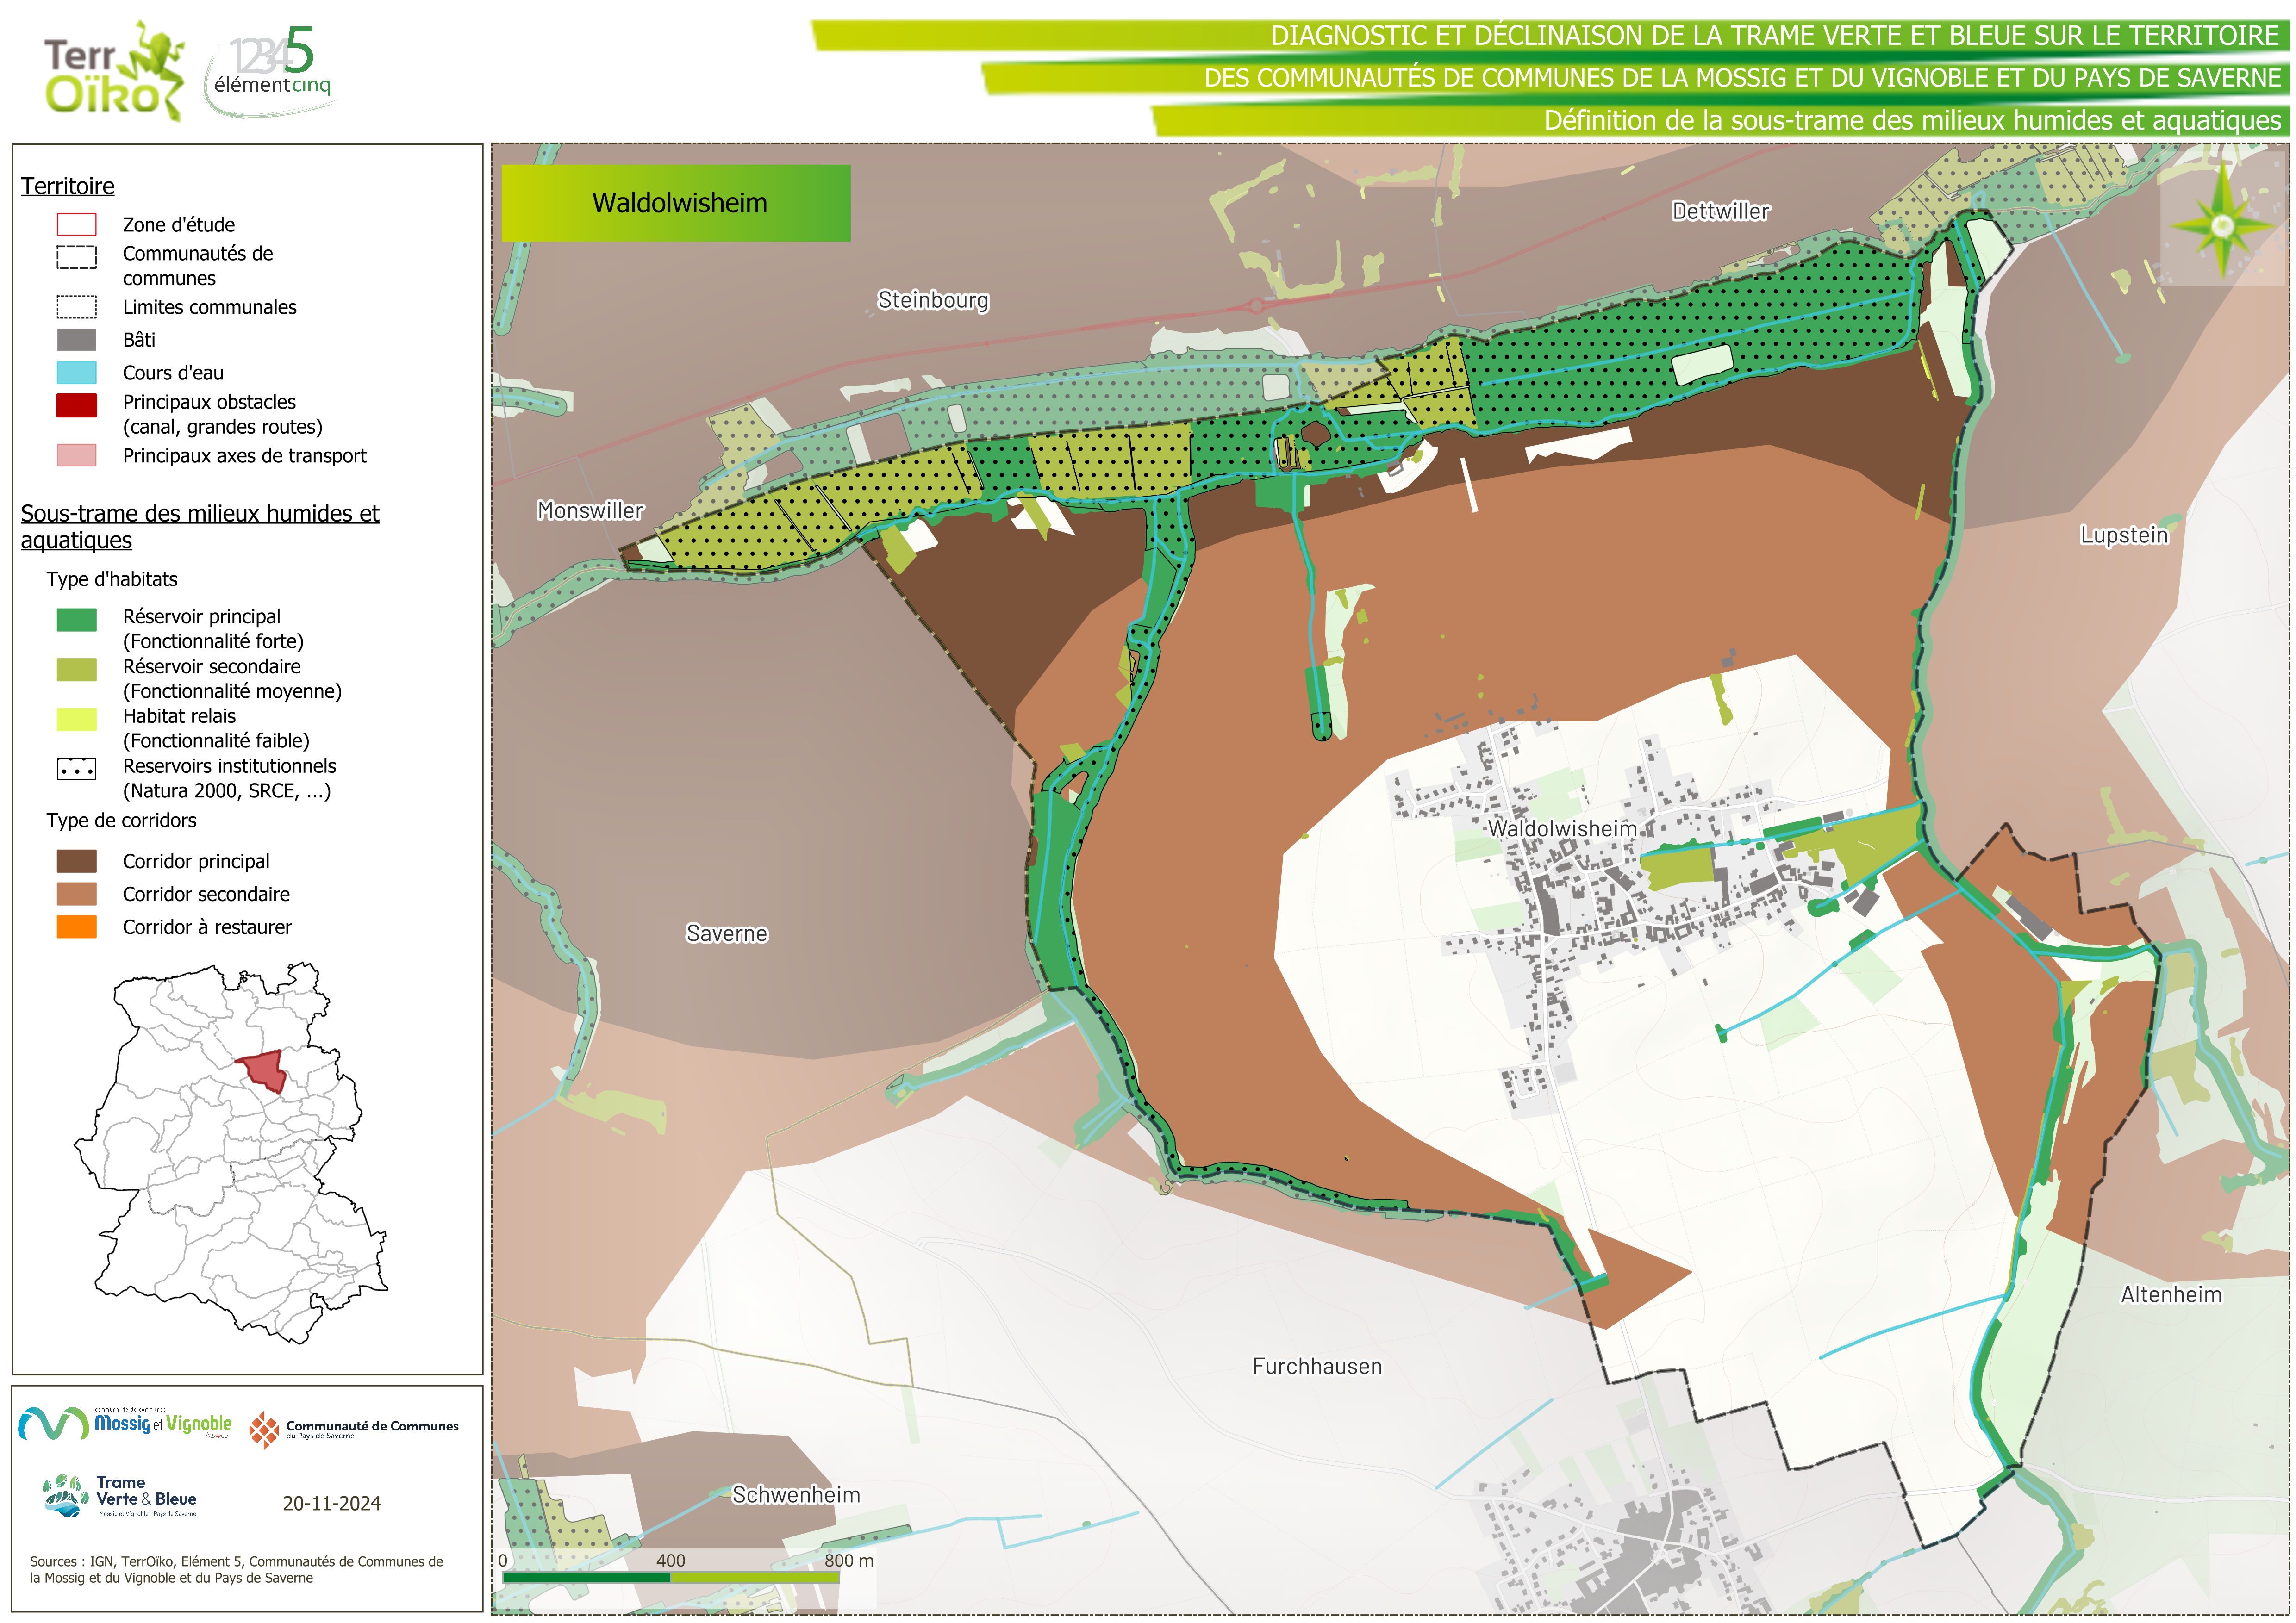Click the Waldolwisheim title banner
This screenshot has width=2296, height=1623.
(676, 203)
